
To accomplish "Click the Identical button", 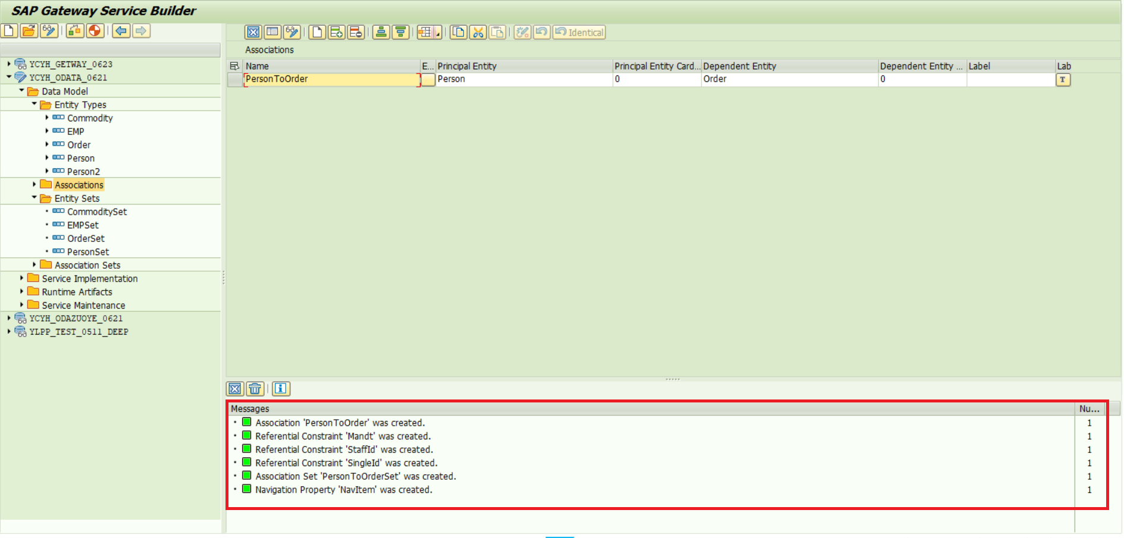I will click(x=579, y=32).
